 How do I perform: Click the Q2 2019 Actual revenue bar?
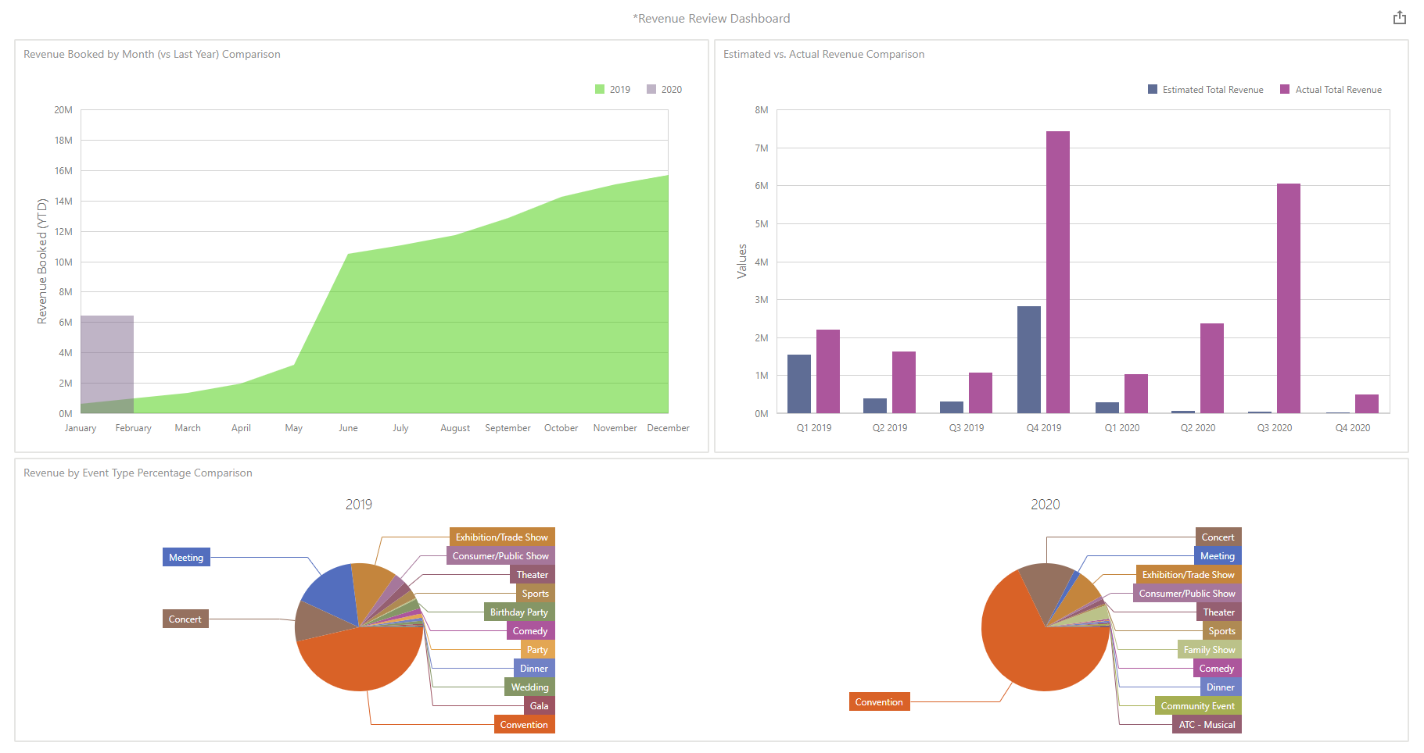coord(904,382)
